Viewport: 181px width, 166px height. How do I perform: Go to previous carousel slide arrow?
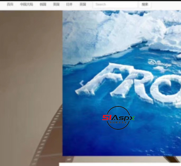82,83
